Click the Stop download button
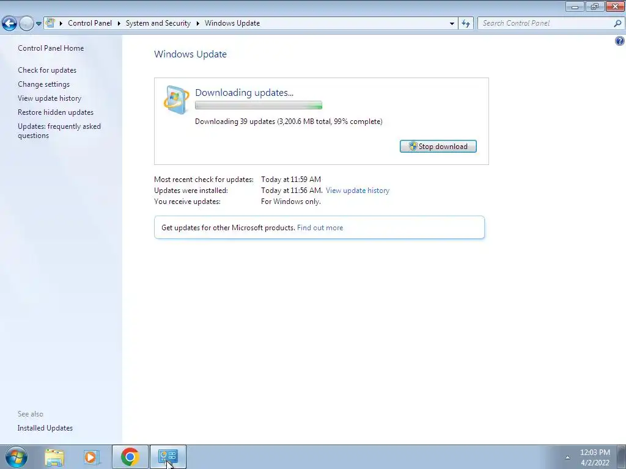626x469 pixels. pyautogui.click(x=438, y=147)
